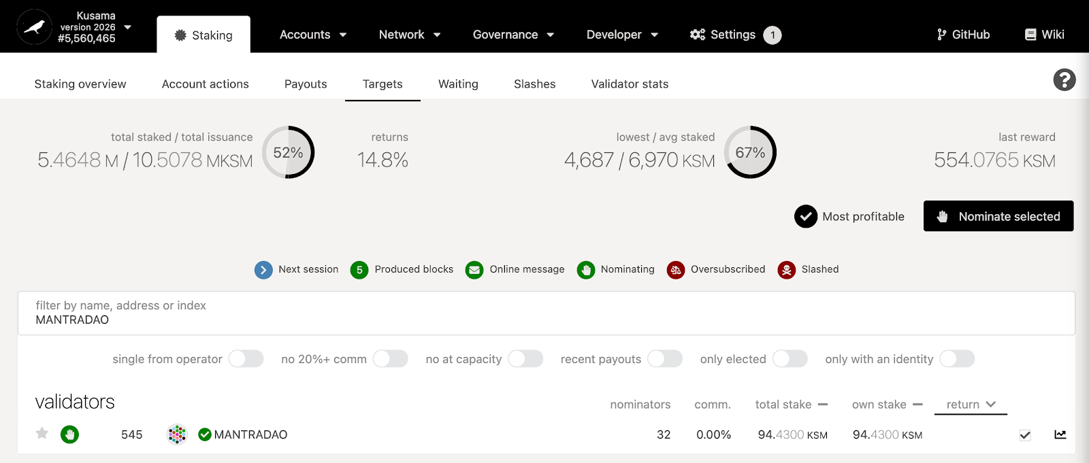
Task: Sort validators by own stake
Action: pyautogui.click(x=888, y=405)
